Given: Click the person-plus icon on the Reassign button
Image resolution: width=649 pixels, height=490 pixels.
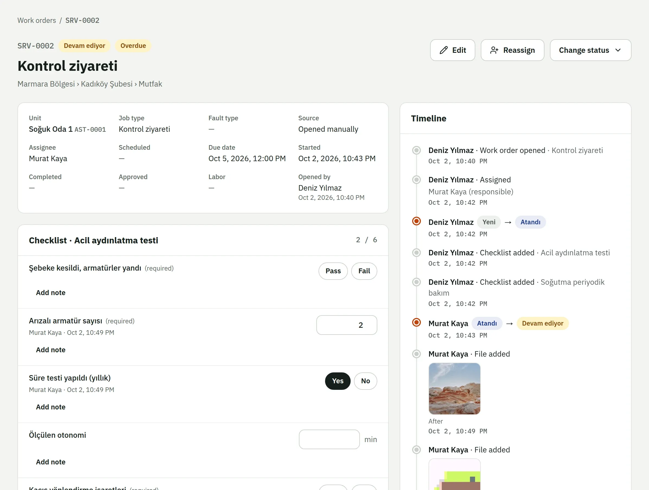Looking at the screenshot, I should [494, 50].
